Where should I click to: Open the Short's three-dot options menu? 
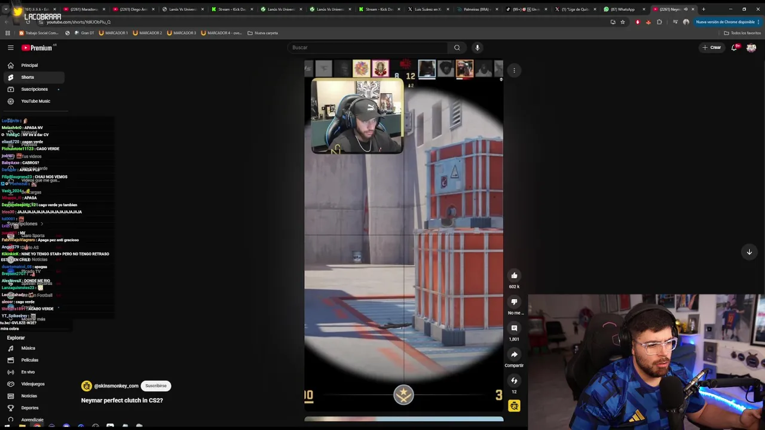514,70
